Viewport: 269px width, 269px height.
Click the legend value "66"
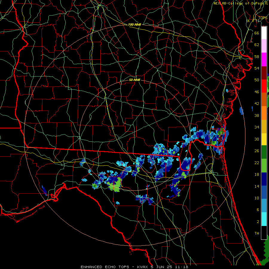[x=257, y=33]
